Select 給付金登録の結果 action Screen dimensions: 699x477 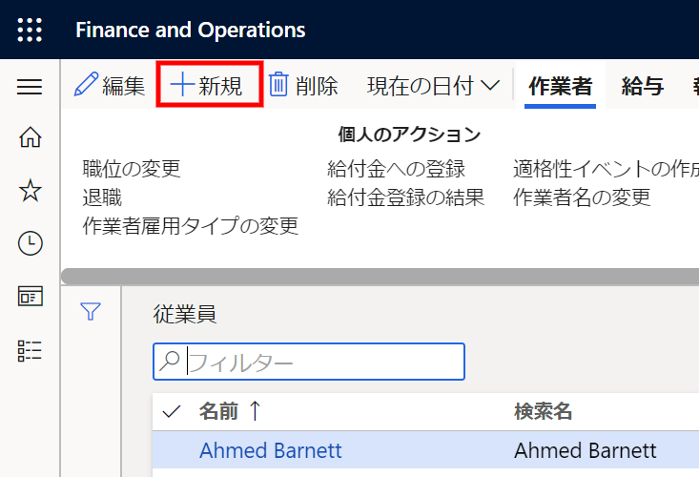[405, 197]
